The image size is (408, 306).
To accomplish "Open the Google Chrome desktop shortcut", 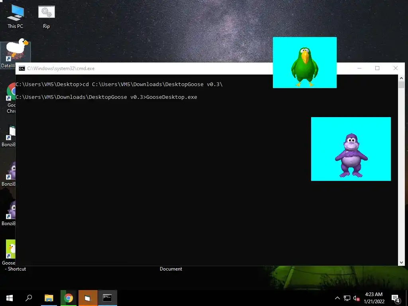I will click(x=11, y=98).
